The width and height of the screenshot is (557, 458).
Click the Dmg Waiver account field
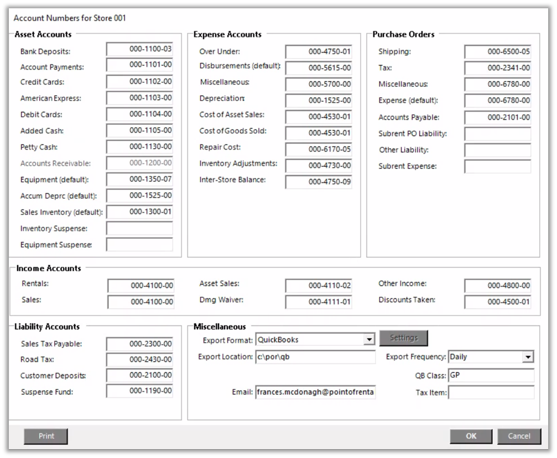(319, 302)
